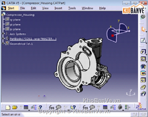Screen dimensions: 148x117
Task: Click the compass z-axis endpoint dot
Action: coord(129,31)
